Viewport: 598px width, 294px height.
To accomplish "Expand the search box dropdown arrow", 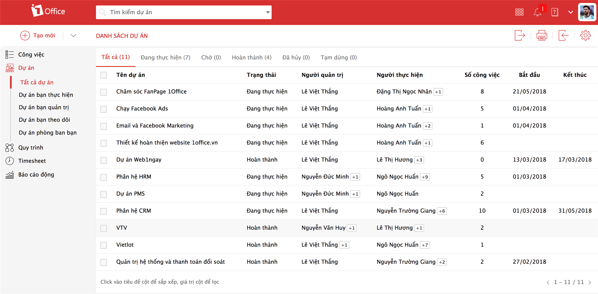I will 268,12.
